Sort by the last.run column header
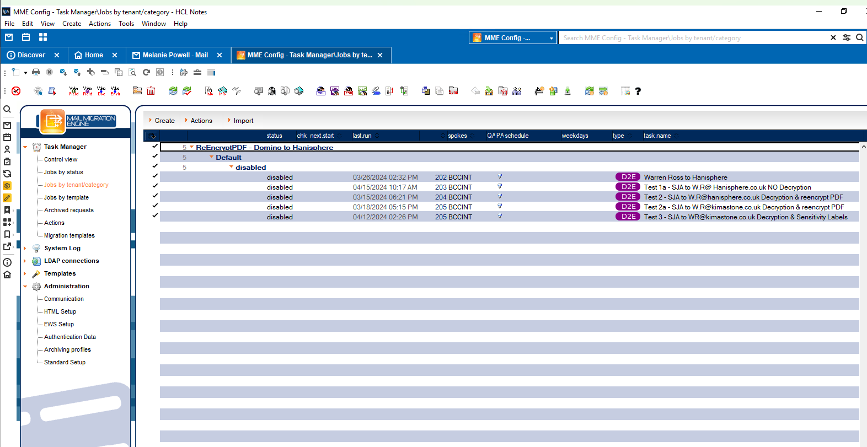Image resolution: width=867 pixels, height=447 pixels. click(362, 136)
